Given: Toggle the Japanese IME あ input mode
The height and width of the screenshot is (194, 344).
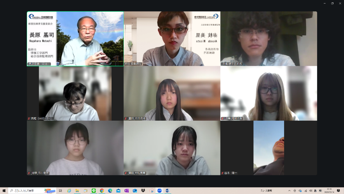Looking at the screenshot, I should pos(315,191).
